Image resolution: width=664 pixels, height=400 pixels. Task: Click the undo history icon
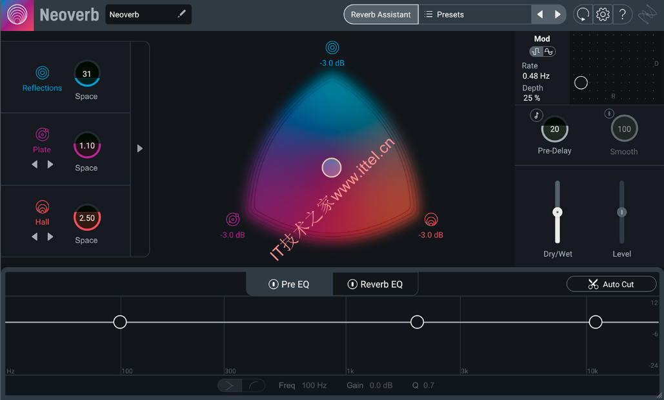[x=583, y=14]
